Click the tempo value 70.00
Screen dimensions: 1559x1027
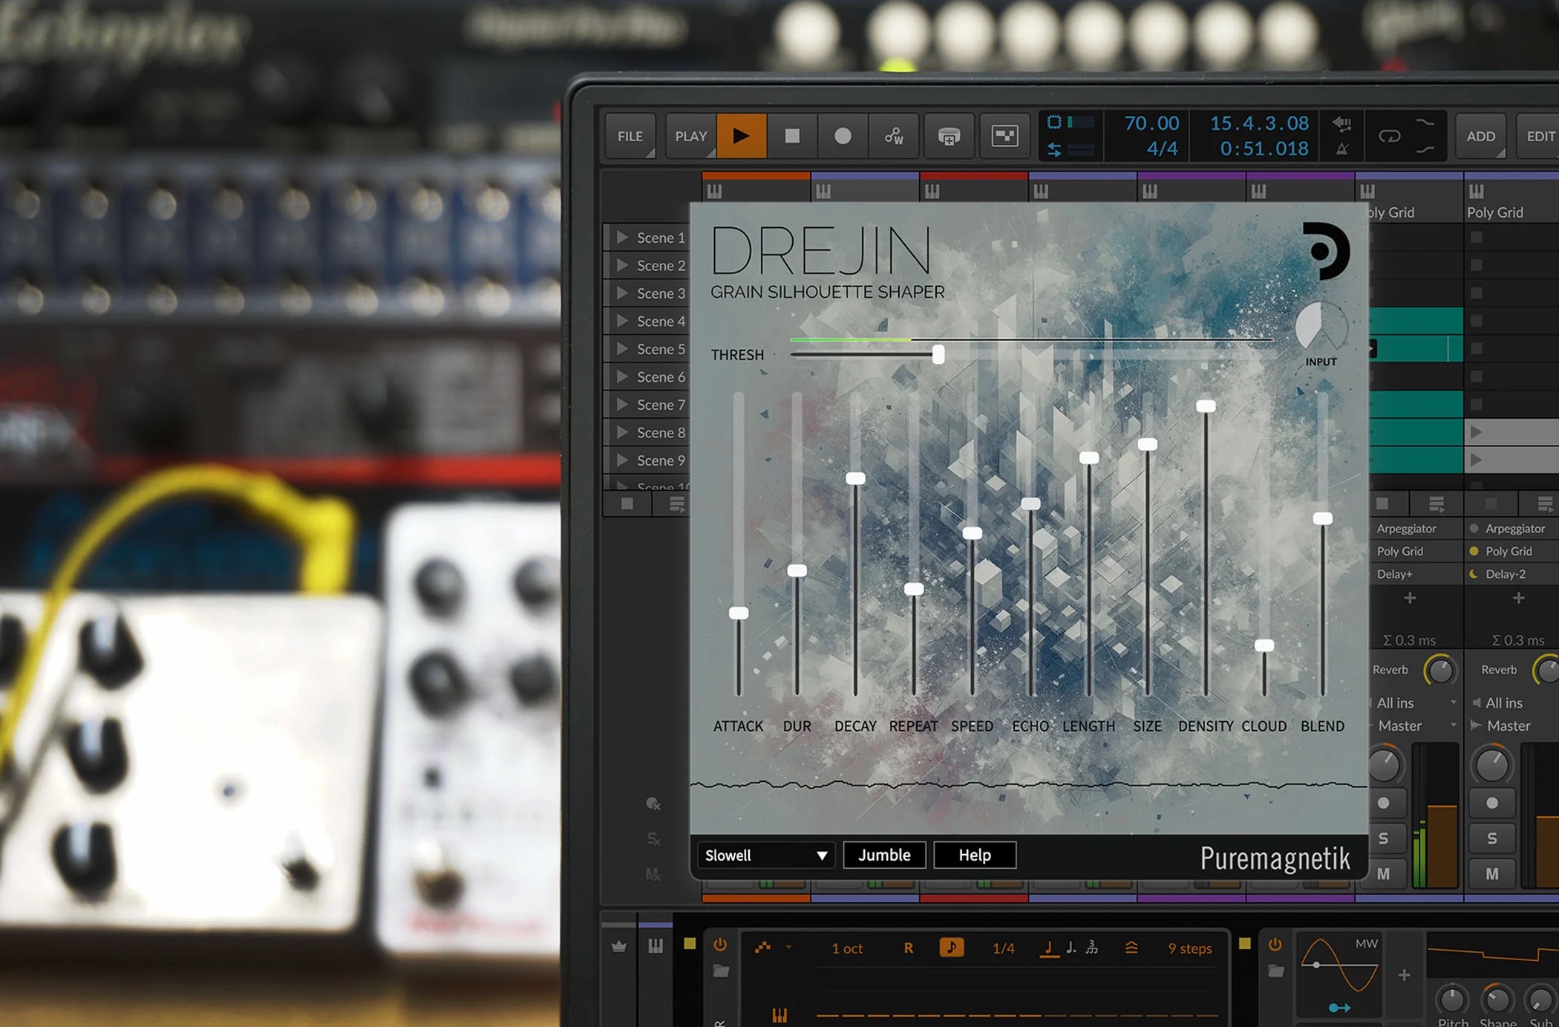click(x=1151, y=123)
